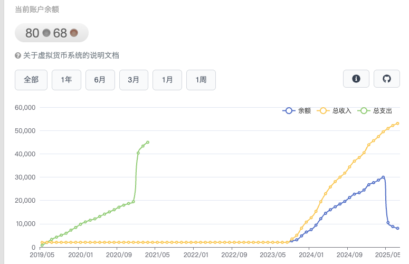Click the last green 总支出 data point
This screenshot has height=264, width=409.
coord(148,142)
